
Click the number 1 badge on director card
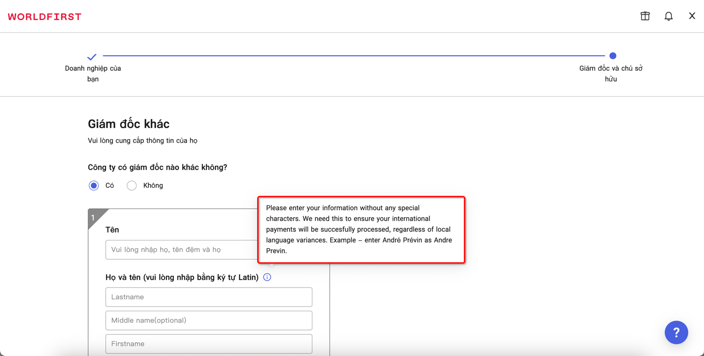pos(94,217)
